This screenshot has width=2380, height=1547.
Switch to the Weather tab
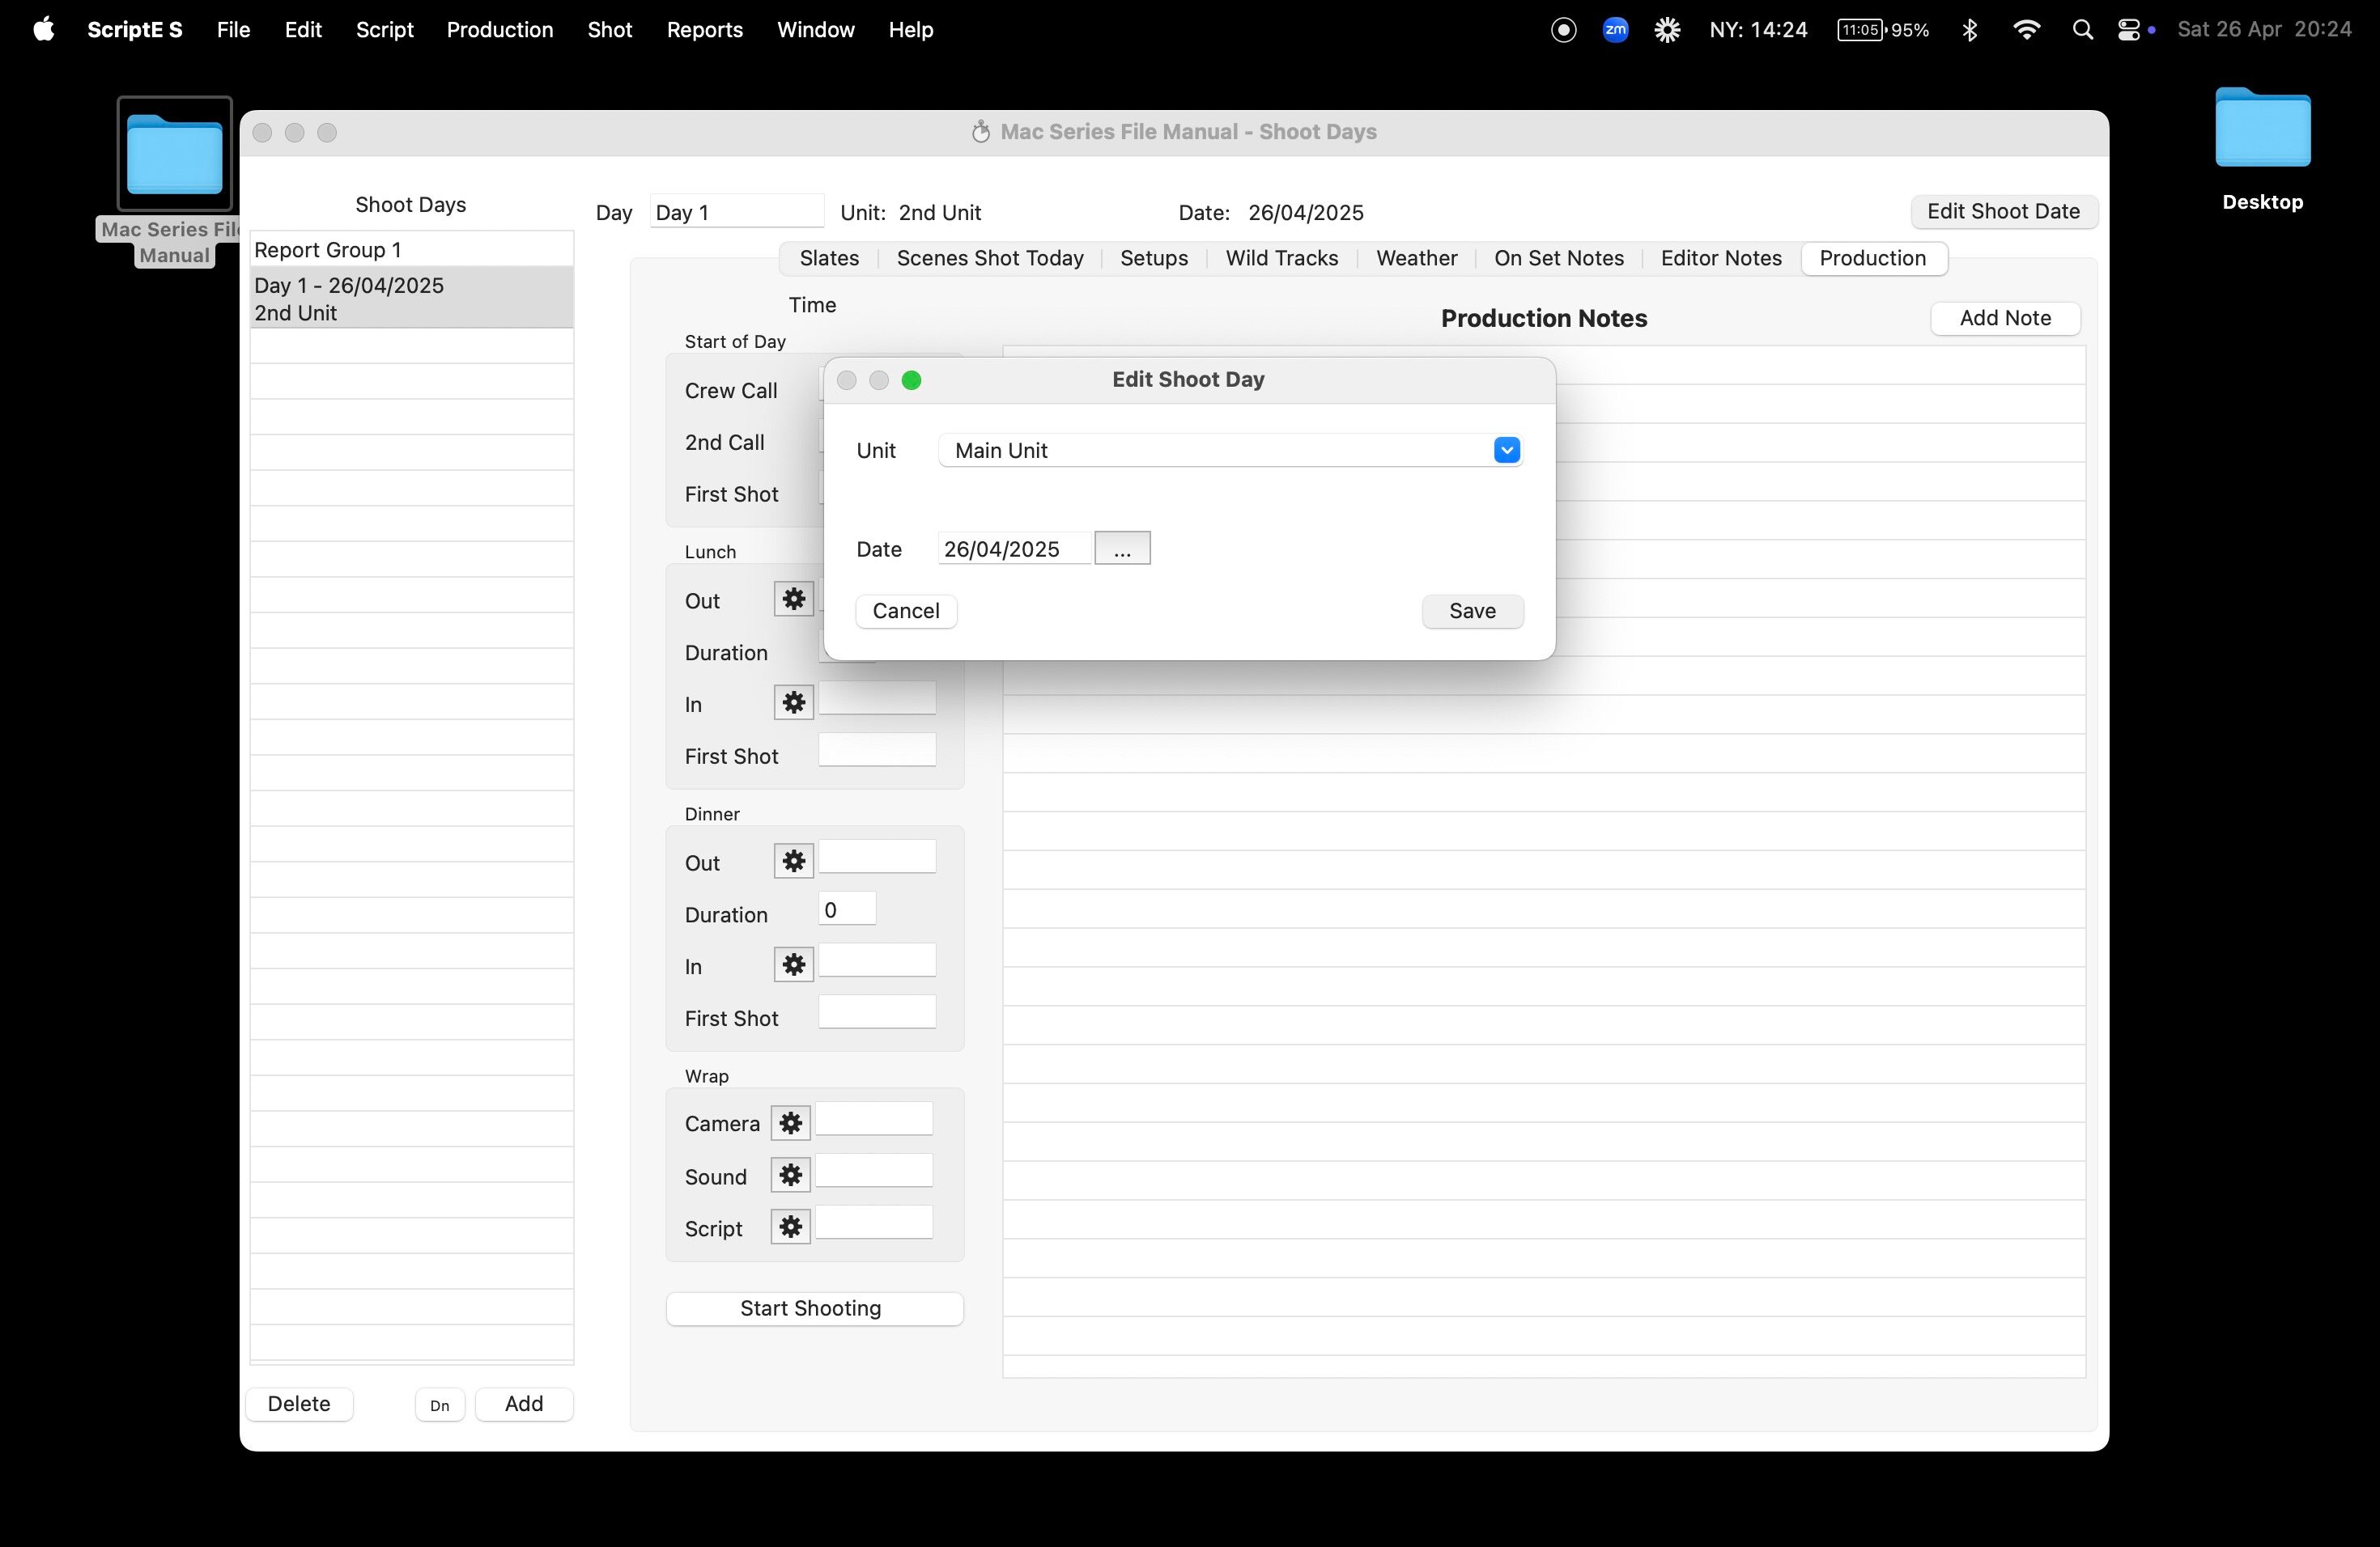1416,259
